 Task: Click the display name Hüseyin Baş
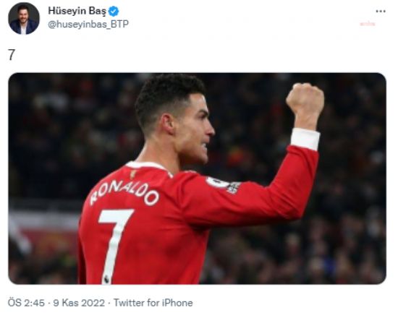[x=77, y=11]
